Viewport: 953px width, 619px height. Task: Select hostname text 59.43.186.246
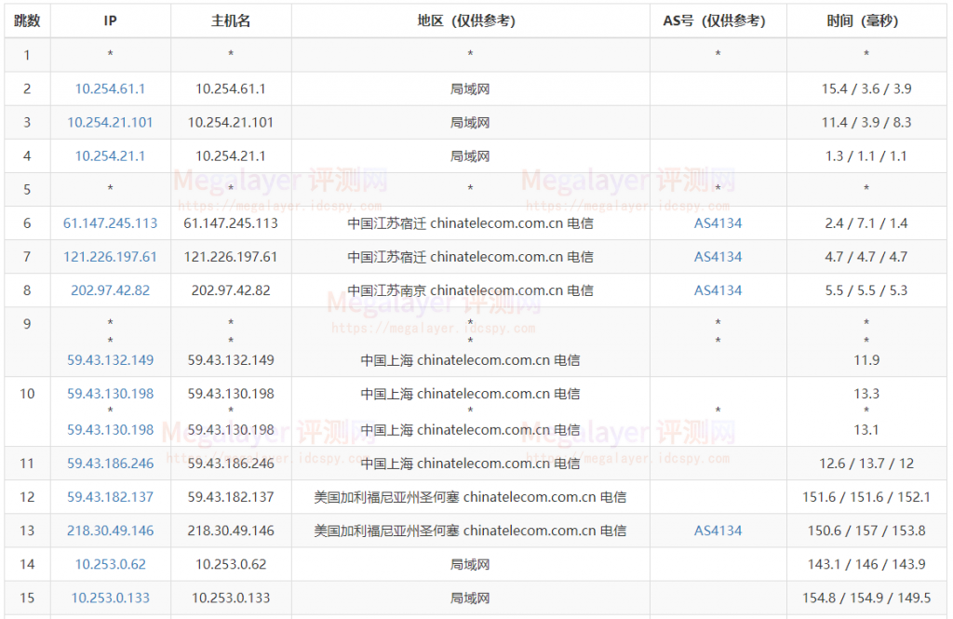[x=231, y=464]
